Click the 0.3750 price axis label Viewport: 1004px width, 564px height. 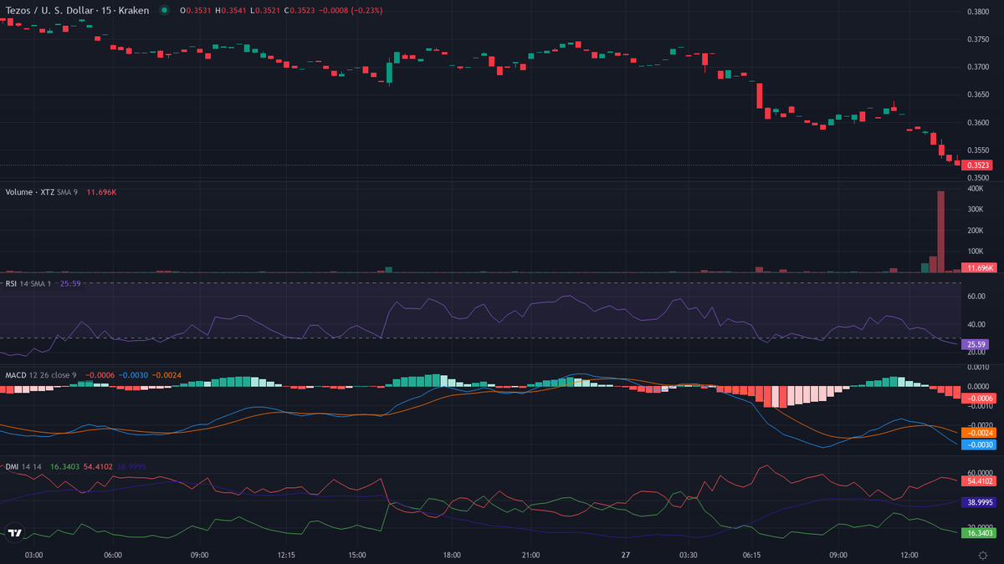(x=978, y=39)
